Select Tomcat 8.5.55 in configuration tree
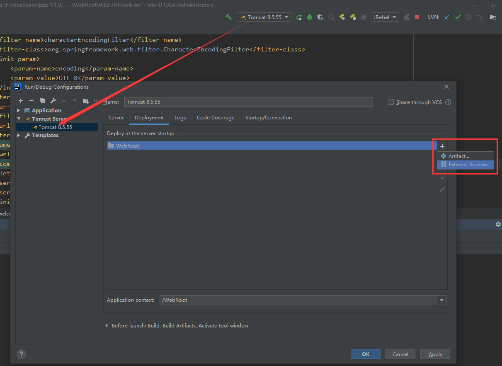The width and height of the screenshot is (502, 366). [x=57, y=127]
